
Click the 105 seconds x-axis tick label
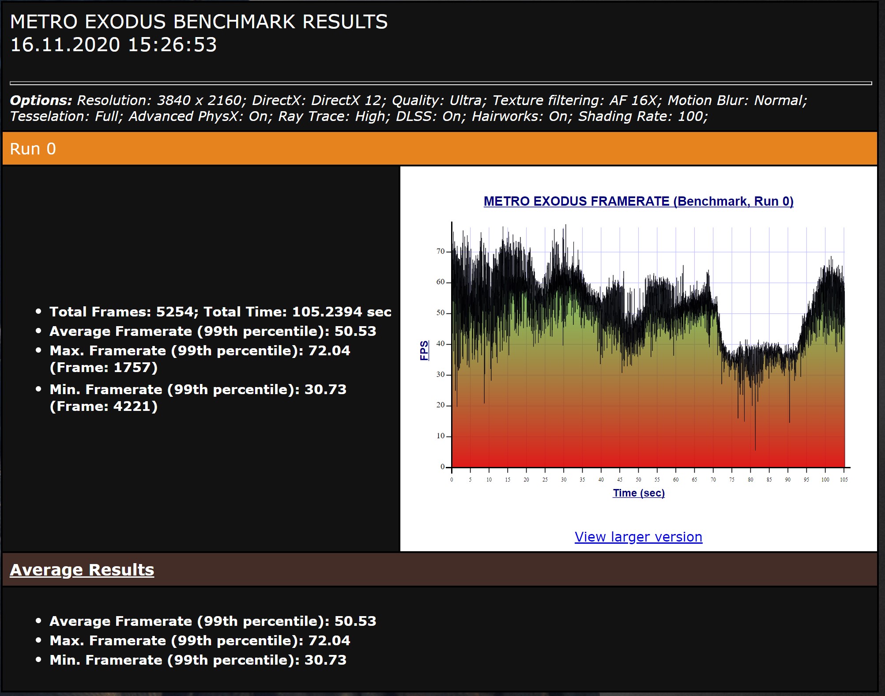844,480
